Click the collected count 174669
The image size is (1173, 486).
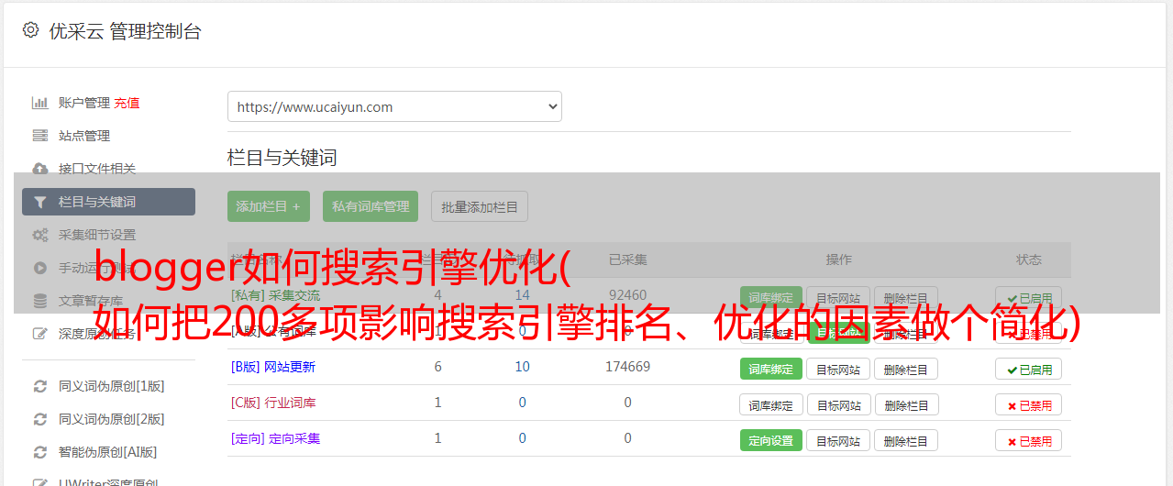627,367
